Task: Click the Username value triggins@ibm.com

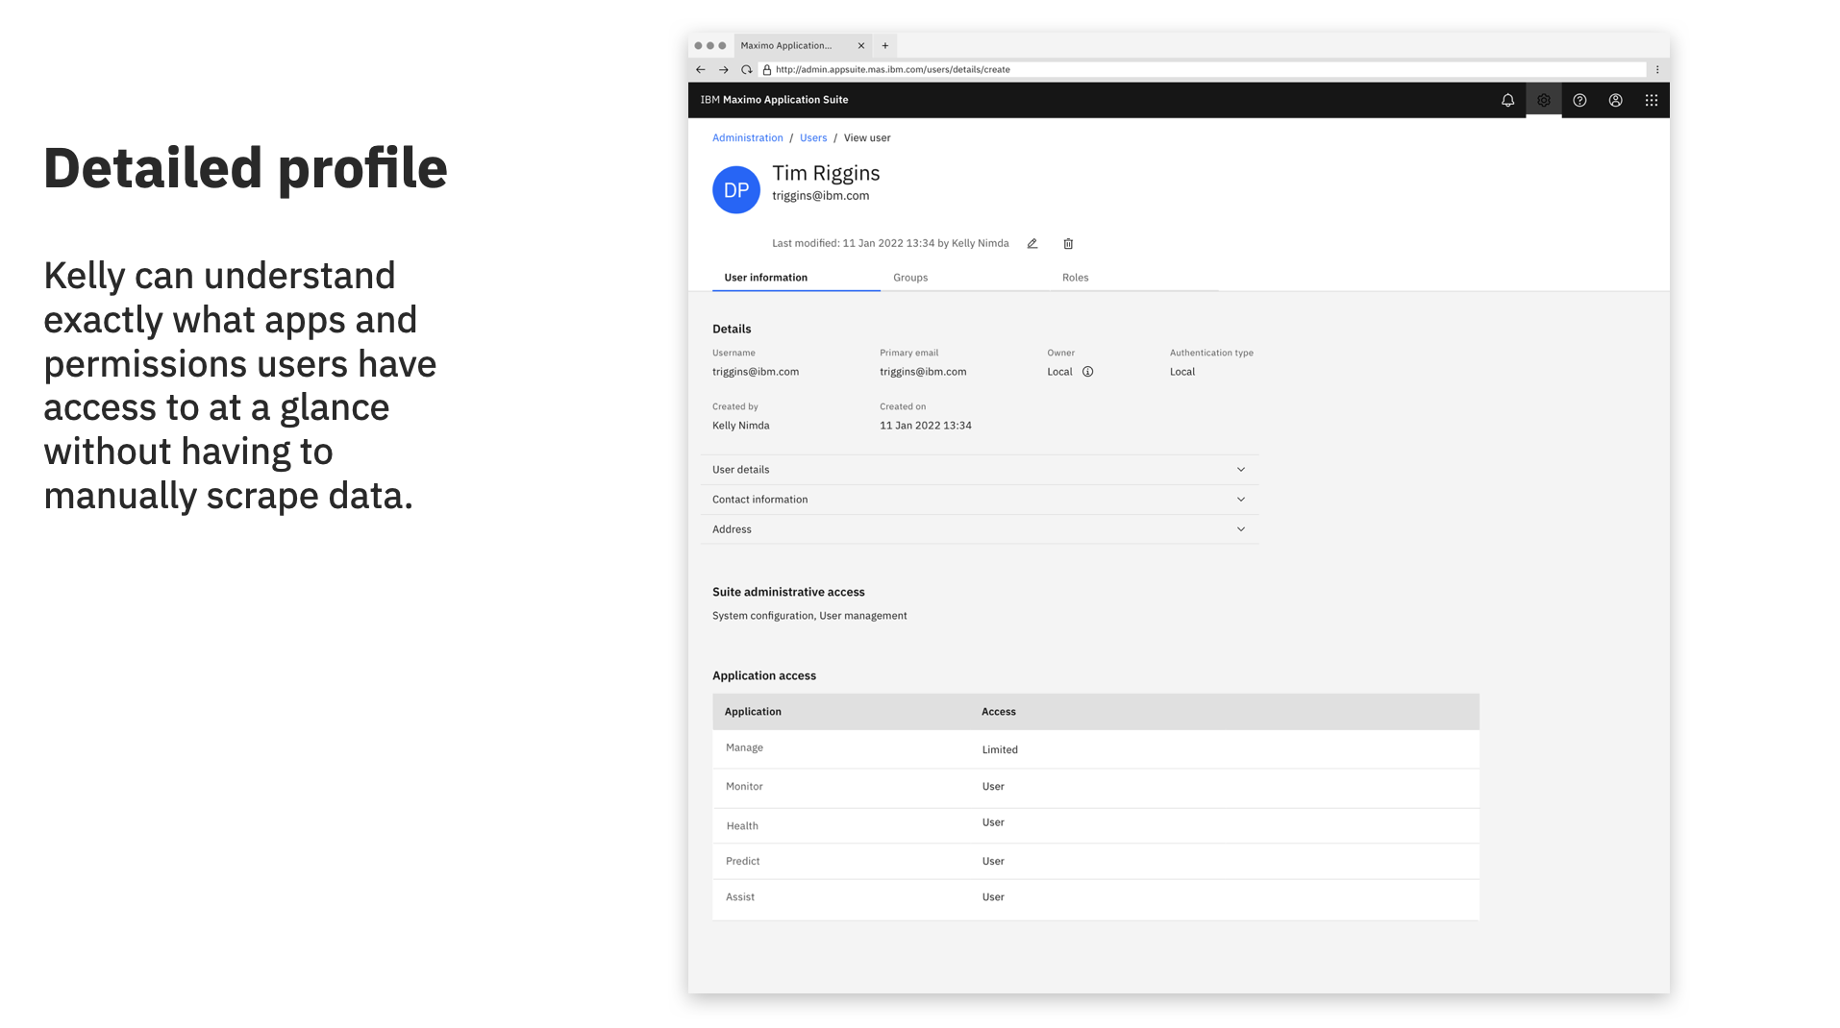Action: (755, 372)
